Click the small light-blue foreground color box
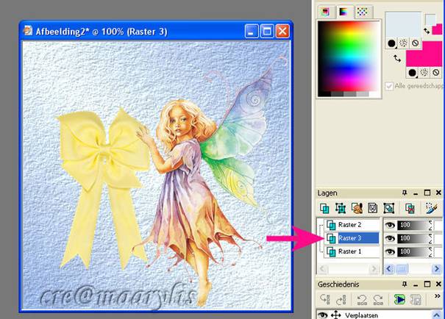The height and width of the screenshot is (319, 445). coord(430,18)
